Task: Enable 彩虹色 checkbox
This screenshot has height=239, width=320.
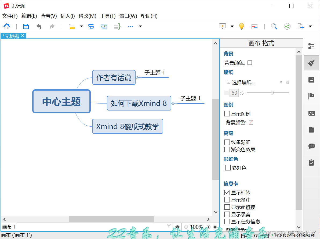Action: click(x=228, y=168)
